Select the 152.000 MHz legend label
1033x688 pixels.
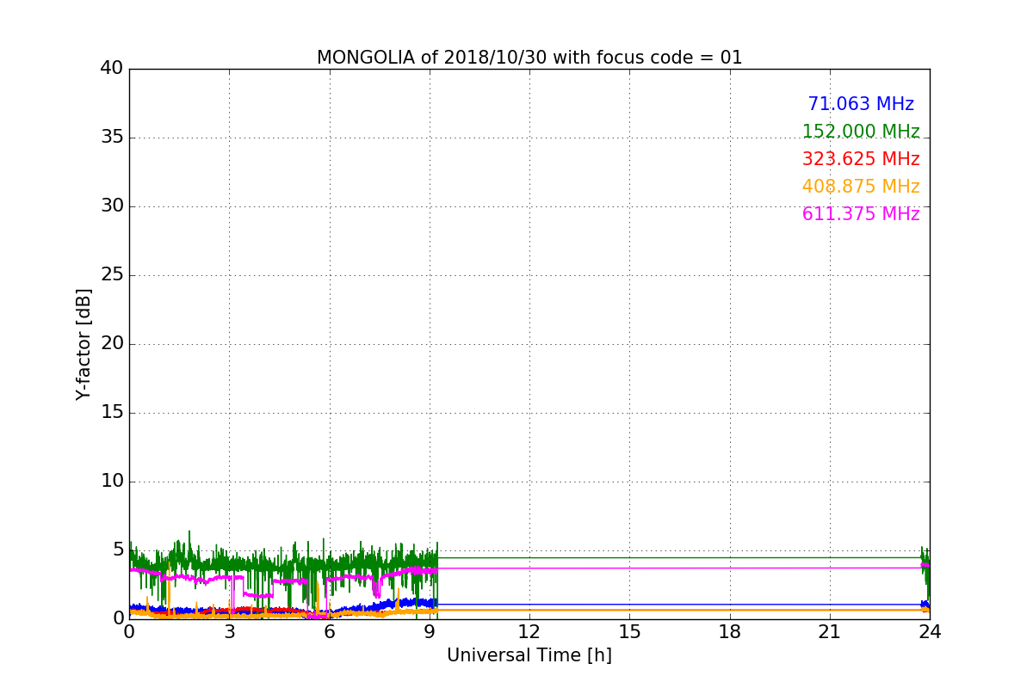click(x=861, y=132)
